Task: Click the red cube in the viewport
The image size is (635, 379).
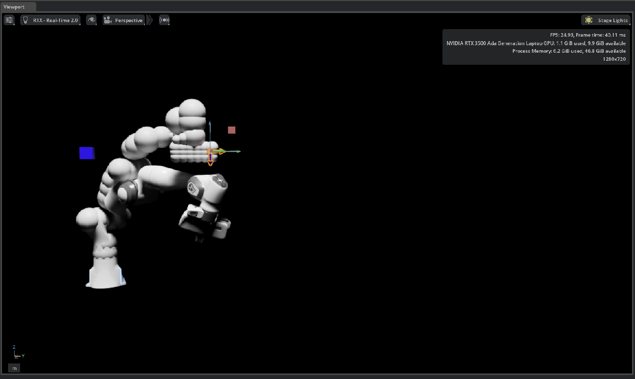Action: pyautogui.click(x=231, y=130)
